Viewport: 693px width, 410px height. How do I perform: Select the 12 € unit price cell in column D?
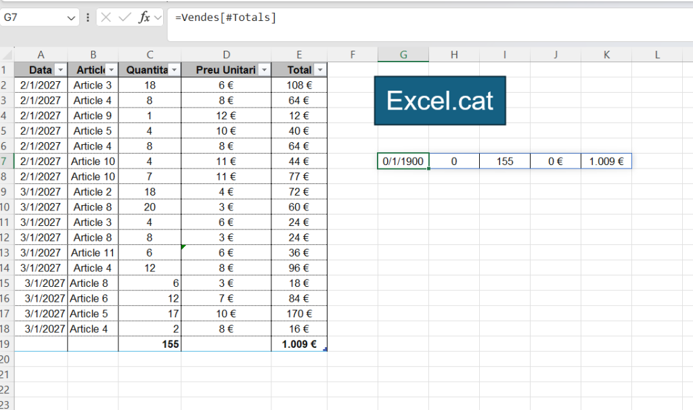pyautogui.click(x=226, y=116)
